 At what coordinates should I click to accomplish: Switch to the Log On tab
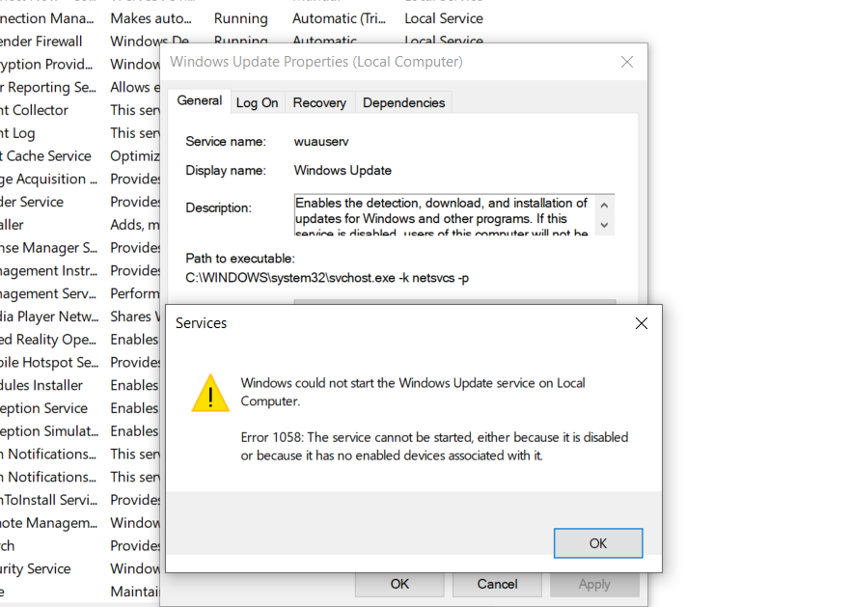(257, 102)
